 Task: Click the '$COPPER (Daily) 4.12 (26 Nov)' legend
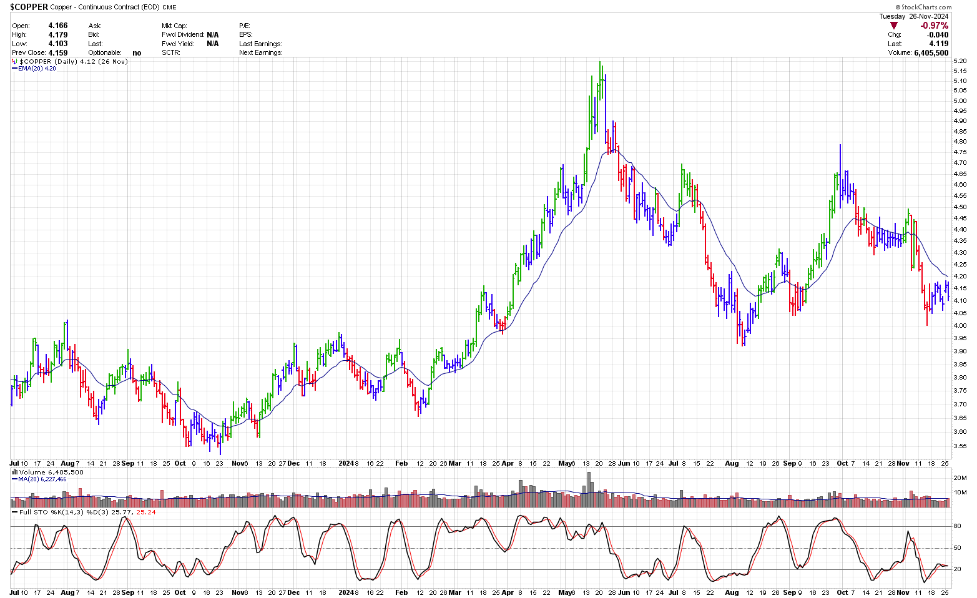pos(74,62)
